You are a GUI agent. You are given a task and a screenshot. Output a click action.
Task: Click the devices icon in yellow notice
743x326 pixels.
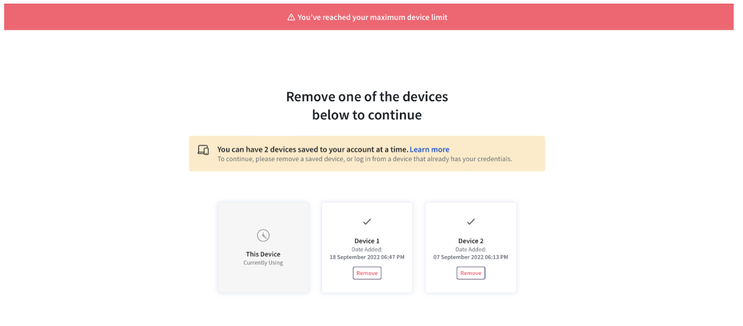tap(203, 150)
